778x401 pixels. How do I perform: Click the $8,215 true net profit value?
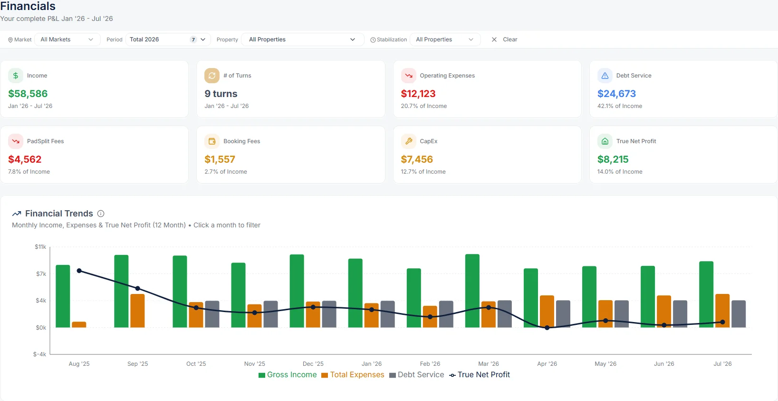coord(613,159)
